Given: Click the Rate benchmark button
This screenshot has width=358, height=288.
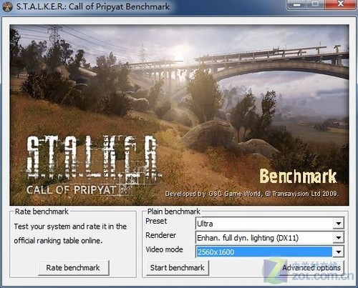Looking at the screenshot, I should pyautogui.click(x=73, y=268).
